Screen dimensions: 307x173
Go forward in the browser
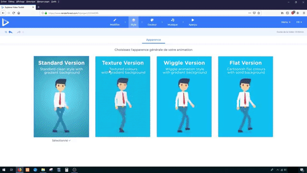click(x=9, y=13)
